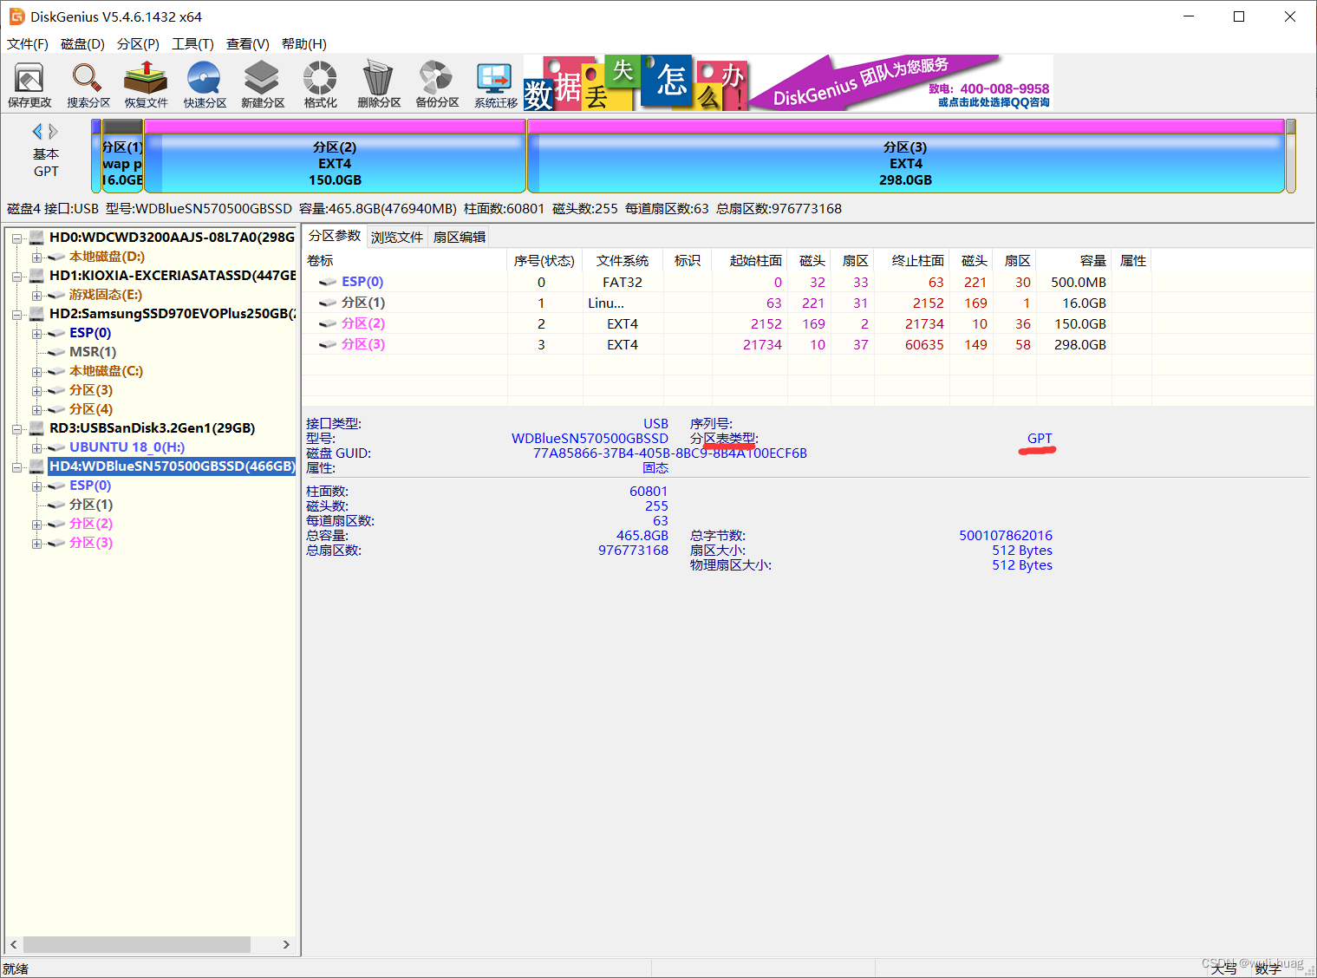Collapse the HD0:WDCWD3200AAJS disk node
The image size is (1317, 978).
(x=16, y=238)
